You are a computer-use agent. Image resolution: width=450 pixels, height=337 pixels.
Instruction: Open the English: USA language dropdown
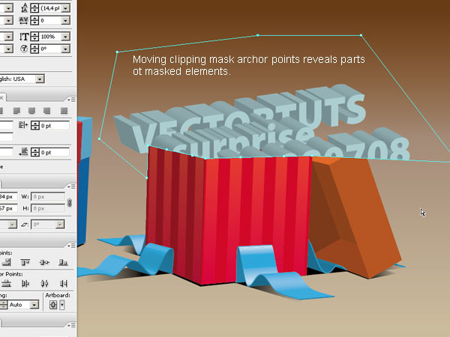click(40, 79)
